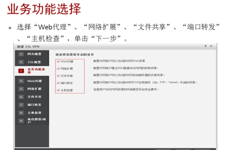Click the Web资源 description text

point(119,61)
